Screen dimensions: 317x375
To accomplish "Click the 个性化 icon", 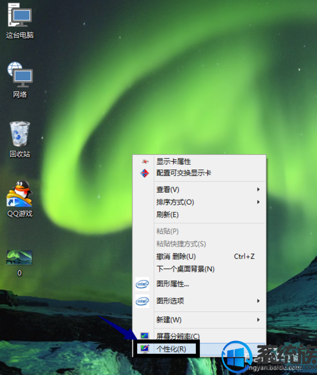I will (145, 349).
